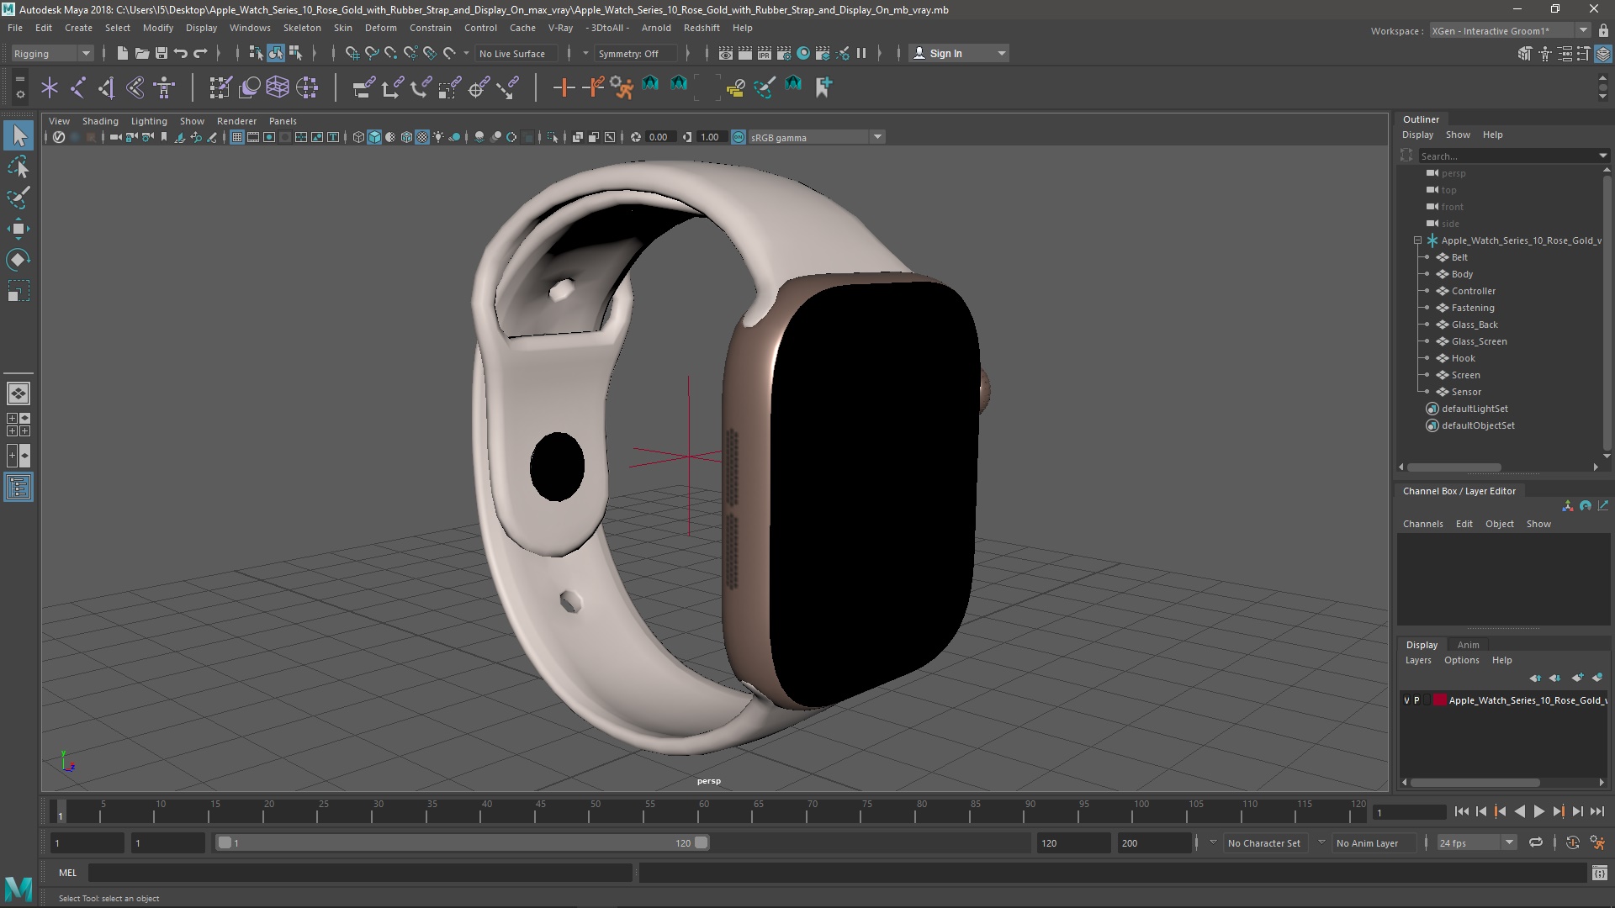Open the Workspace XGen dropdown
This screenshot has width=1615, height=908.
(1509, 30)
